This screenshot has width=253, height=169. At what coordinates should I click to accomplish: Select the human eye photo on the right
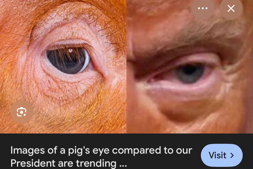click(x=190, y=67)
